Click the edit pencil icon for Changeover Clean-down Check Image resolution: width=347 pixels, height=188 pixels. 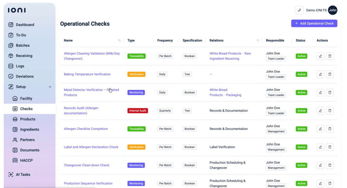[320, 165]
